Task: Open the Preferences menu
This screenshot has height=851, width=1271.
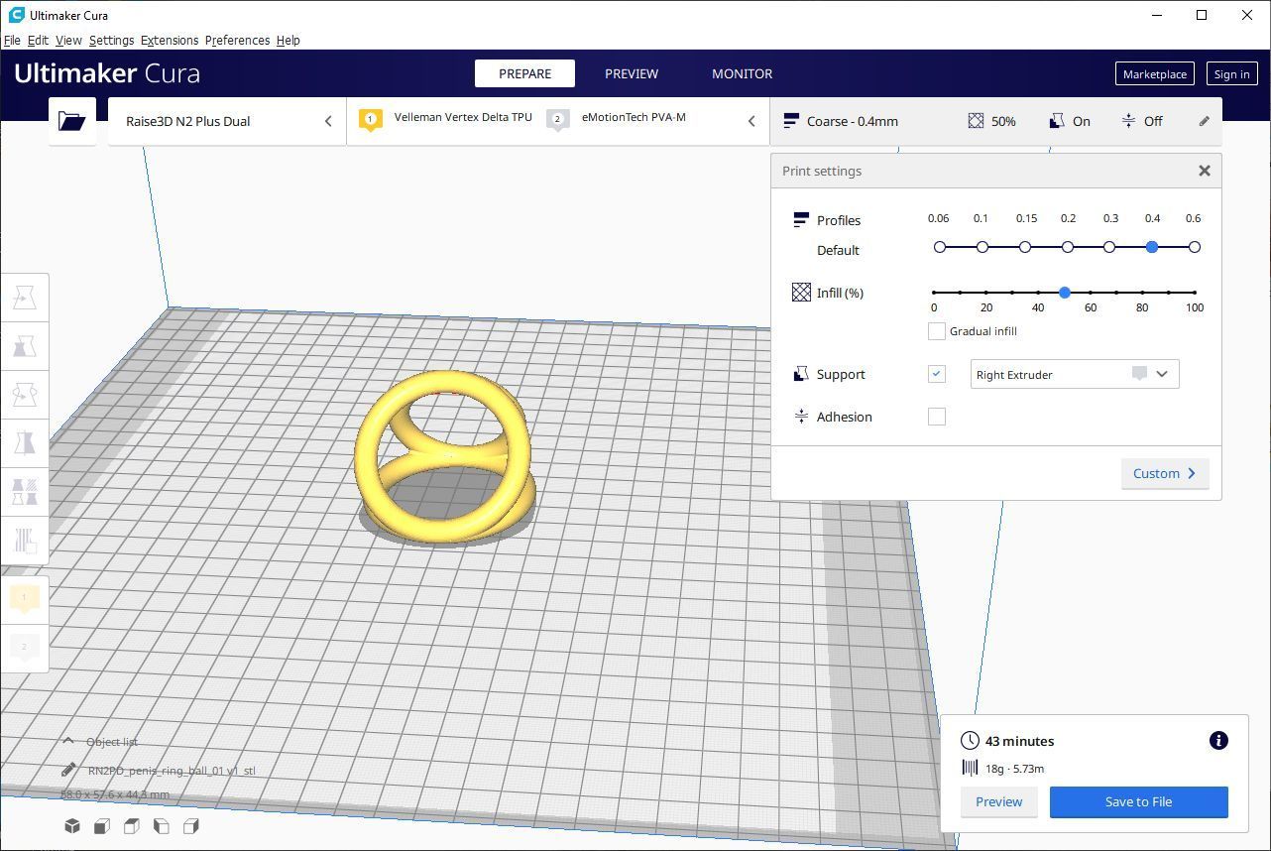Action: point(237,41)
